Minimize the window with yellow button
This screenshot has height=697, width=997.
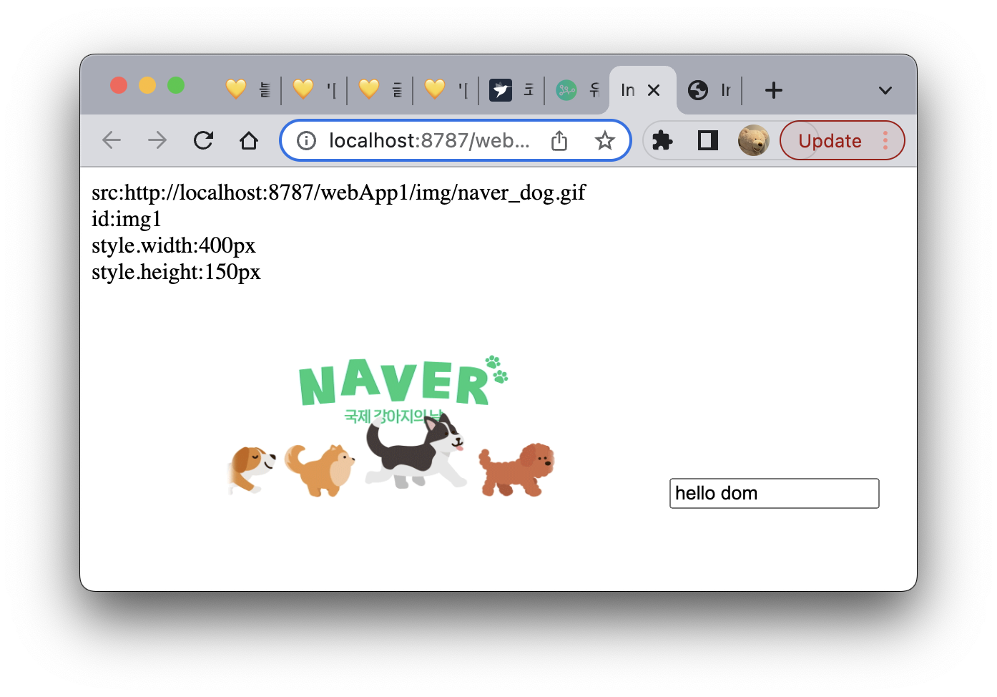pos(147,85)
